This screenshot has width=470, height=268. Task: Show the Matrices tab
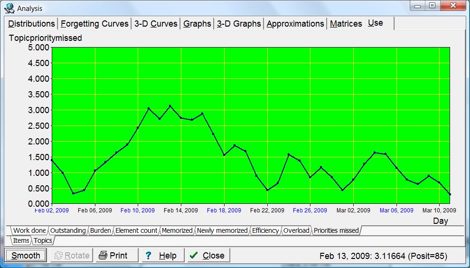pos(346,24)
